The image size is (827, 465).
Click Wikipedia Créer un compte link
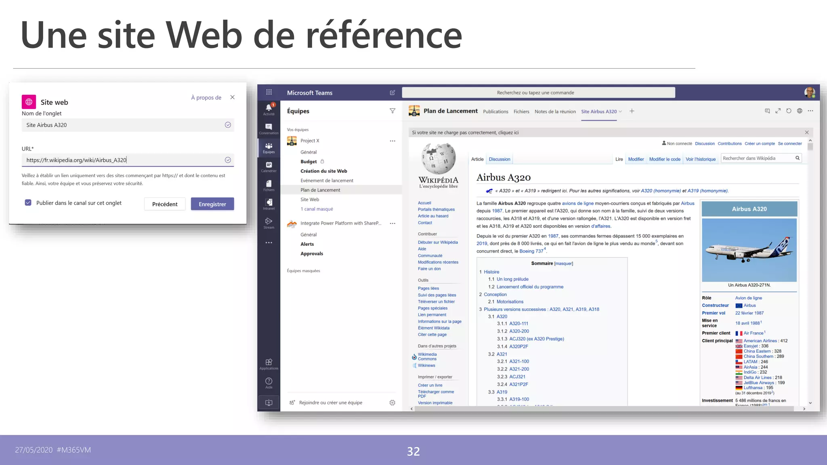coord(760,143)
